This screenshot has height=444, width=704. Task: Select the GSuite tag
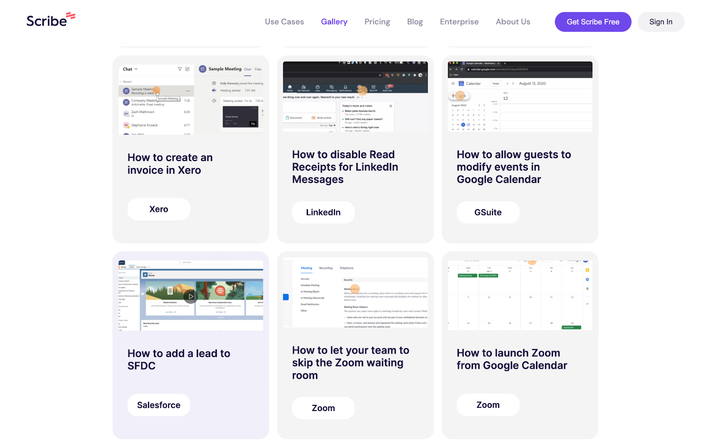488,212
